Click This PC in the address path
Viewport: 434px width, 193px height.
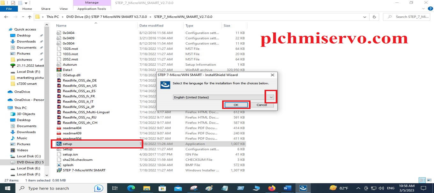point(53,17)
